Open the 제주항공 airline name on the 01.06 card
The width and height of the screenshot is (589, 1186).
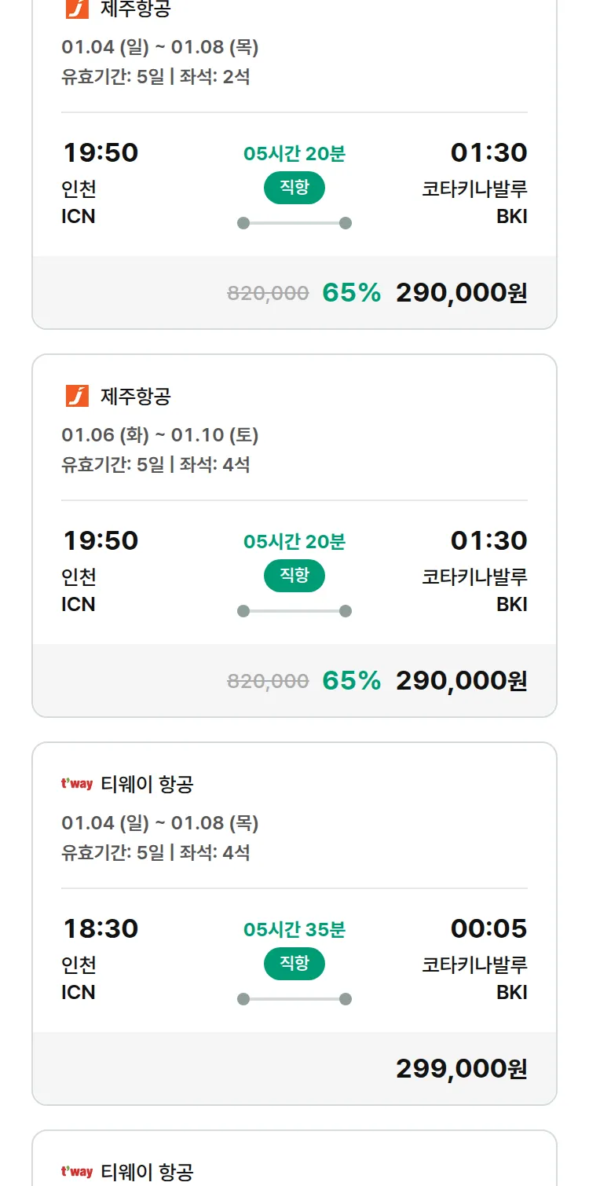tap(135, 396)
